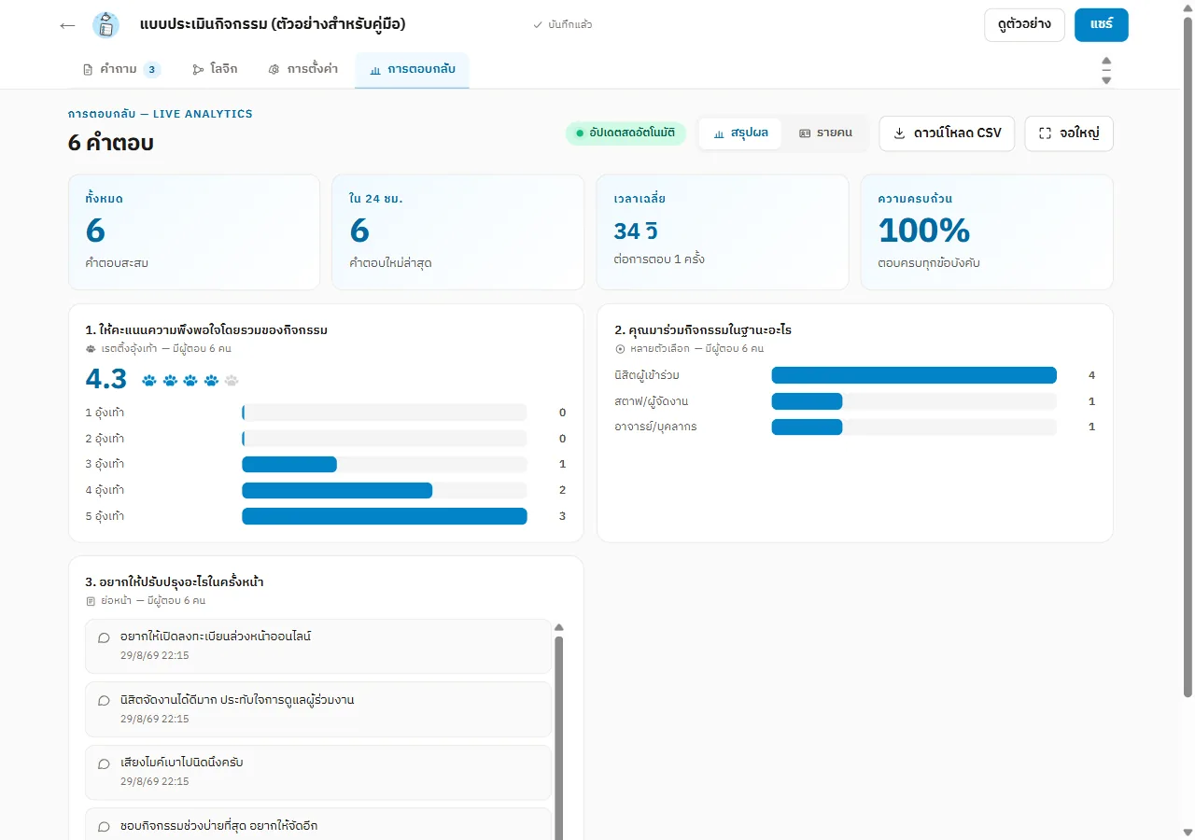This screenshot has width=1195, height=840.
Task: Click the ID card icon in รายคน
Action: click(x=805, y=133)
